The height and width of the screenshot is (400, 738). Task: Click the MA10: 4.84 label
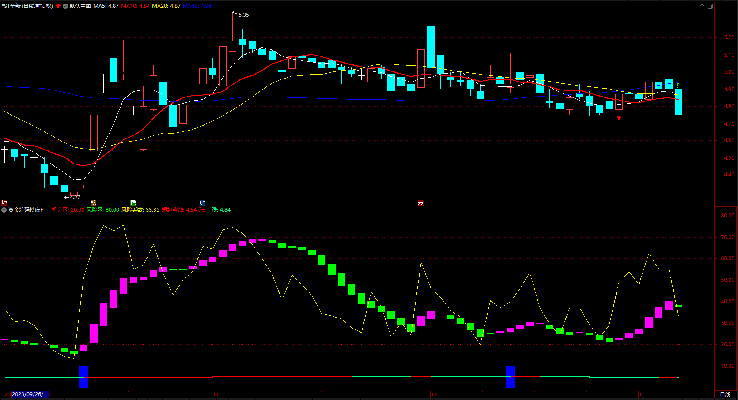[x=136, y=6]
